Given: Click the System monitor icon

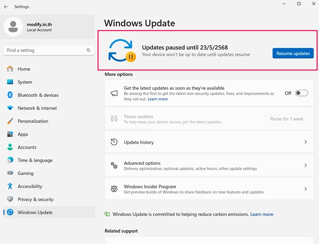Looking at the screenshot, I should pos(10,82).
